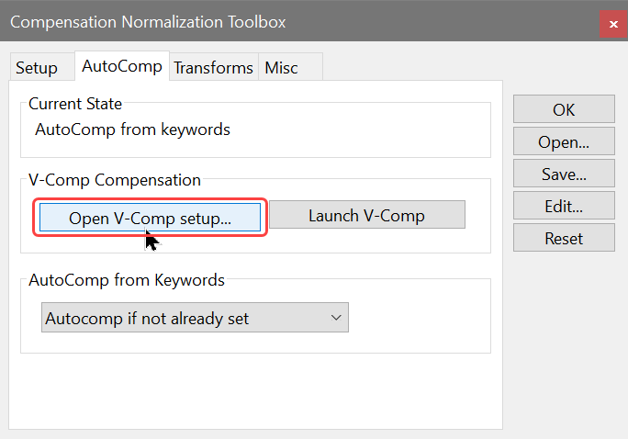628x439 pixels.
Task: Click the chevron arrow of the Autocomp dropdown
Action: 336,319
